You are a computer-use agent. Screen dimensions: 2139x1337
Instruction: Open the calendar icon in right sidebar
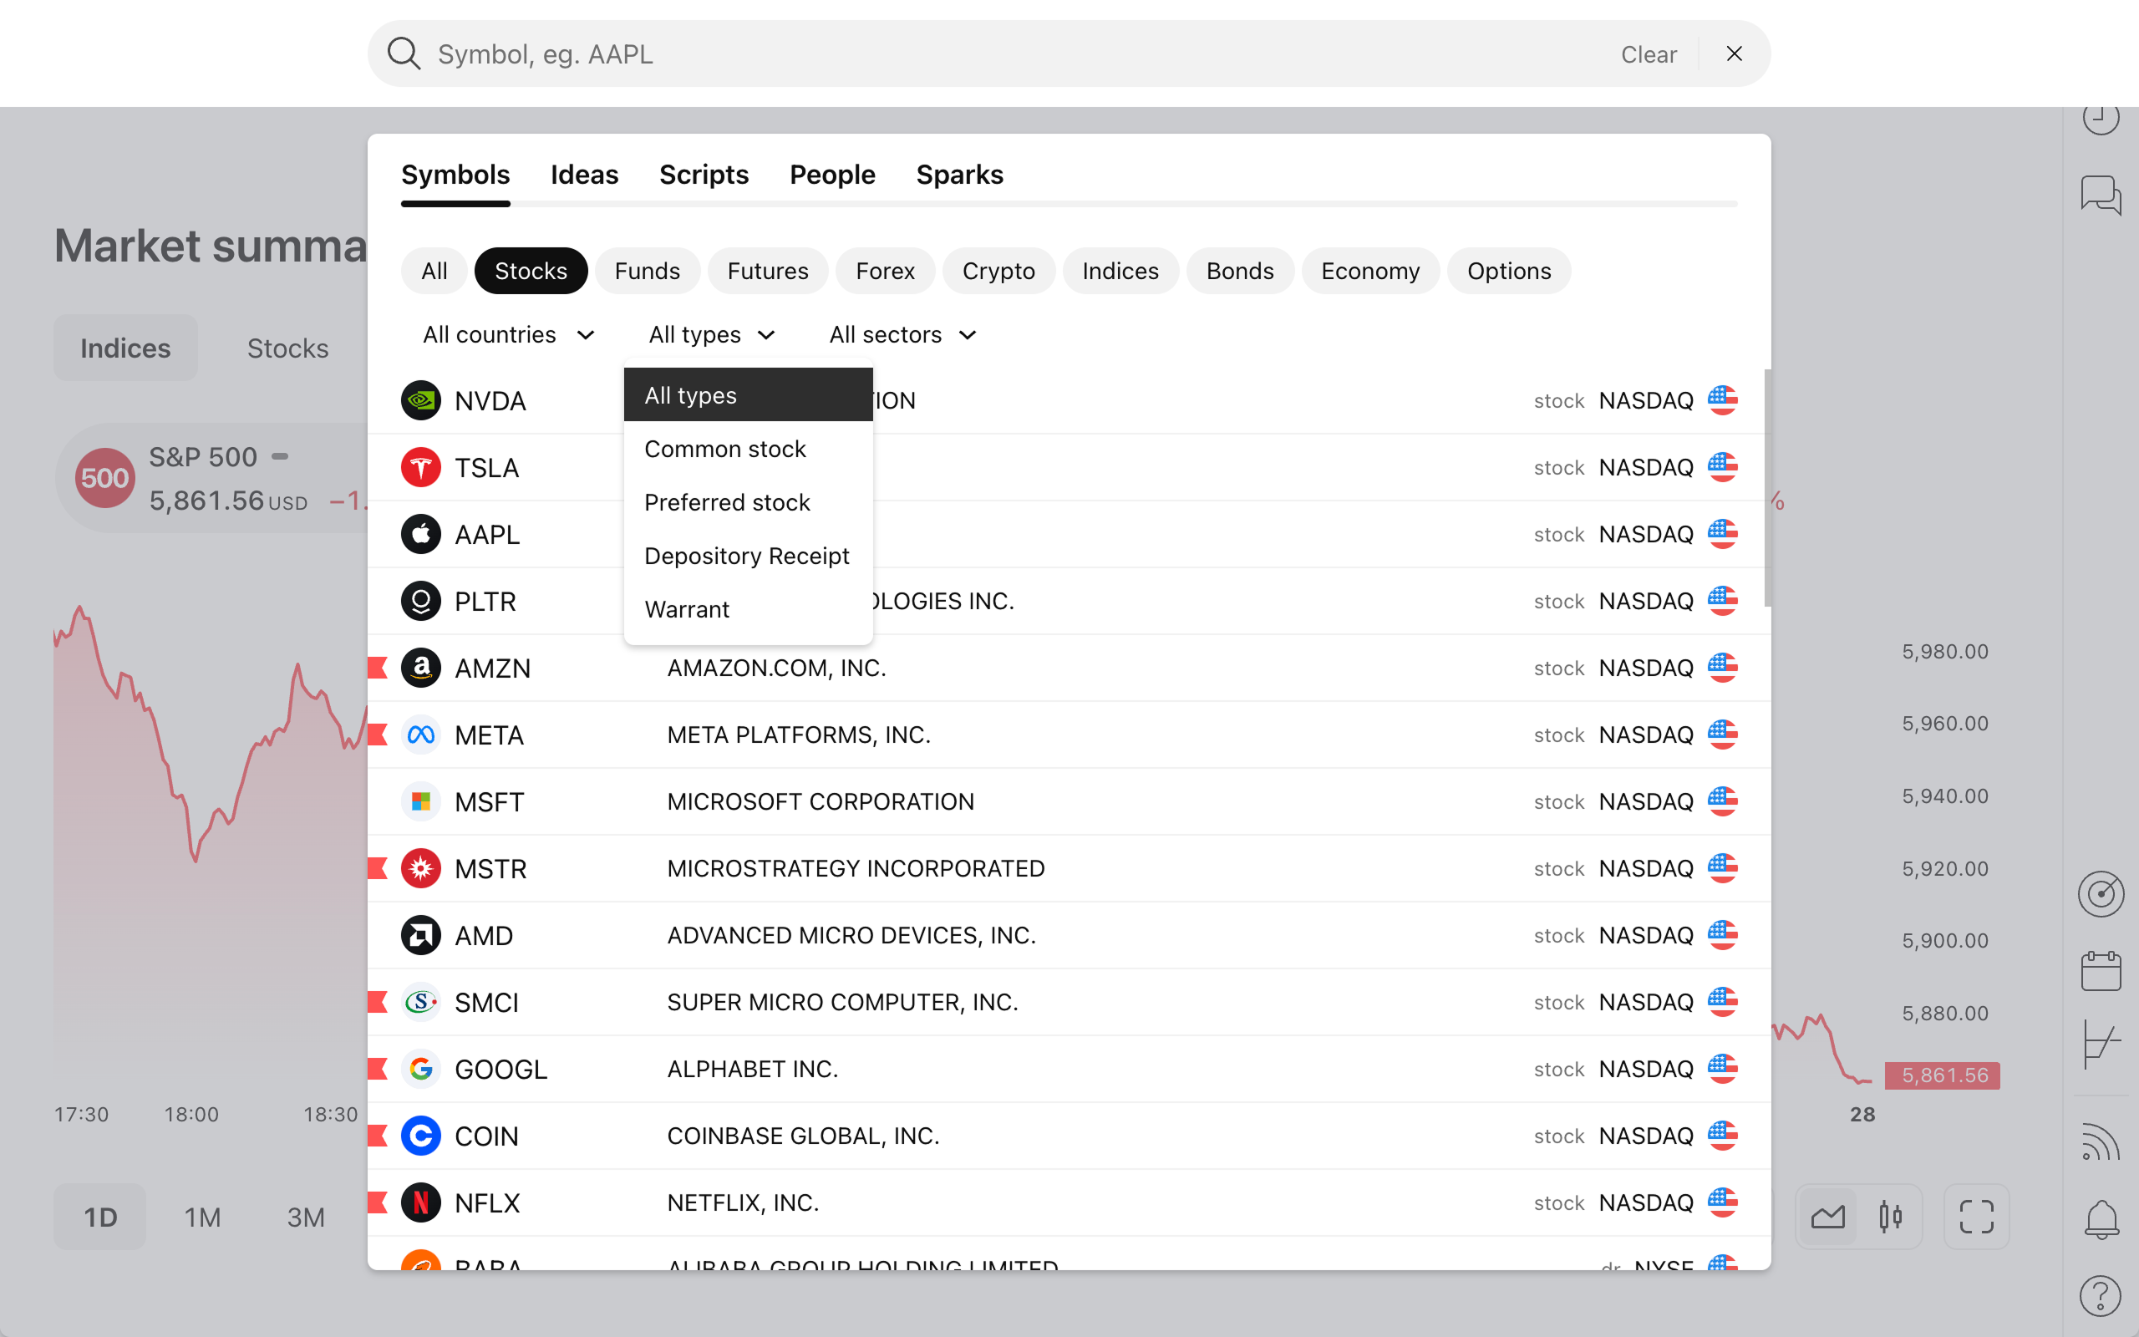(x=2100, y=971)
